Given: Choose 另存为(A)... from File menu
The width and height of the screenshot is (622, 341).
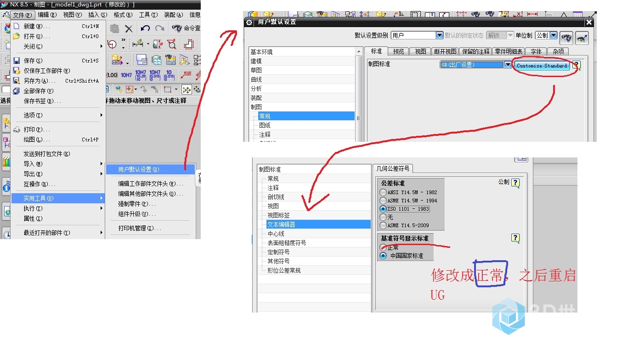Looking at the screenshot, I should click(x=58, y=81).
